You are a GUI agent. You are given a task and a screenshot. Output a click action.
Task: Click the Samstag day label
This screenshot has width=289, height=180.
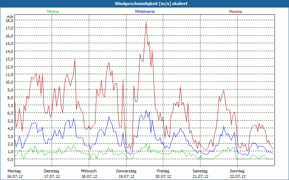coord(200,171)
